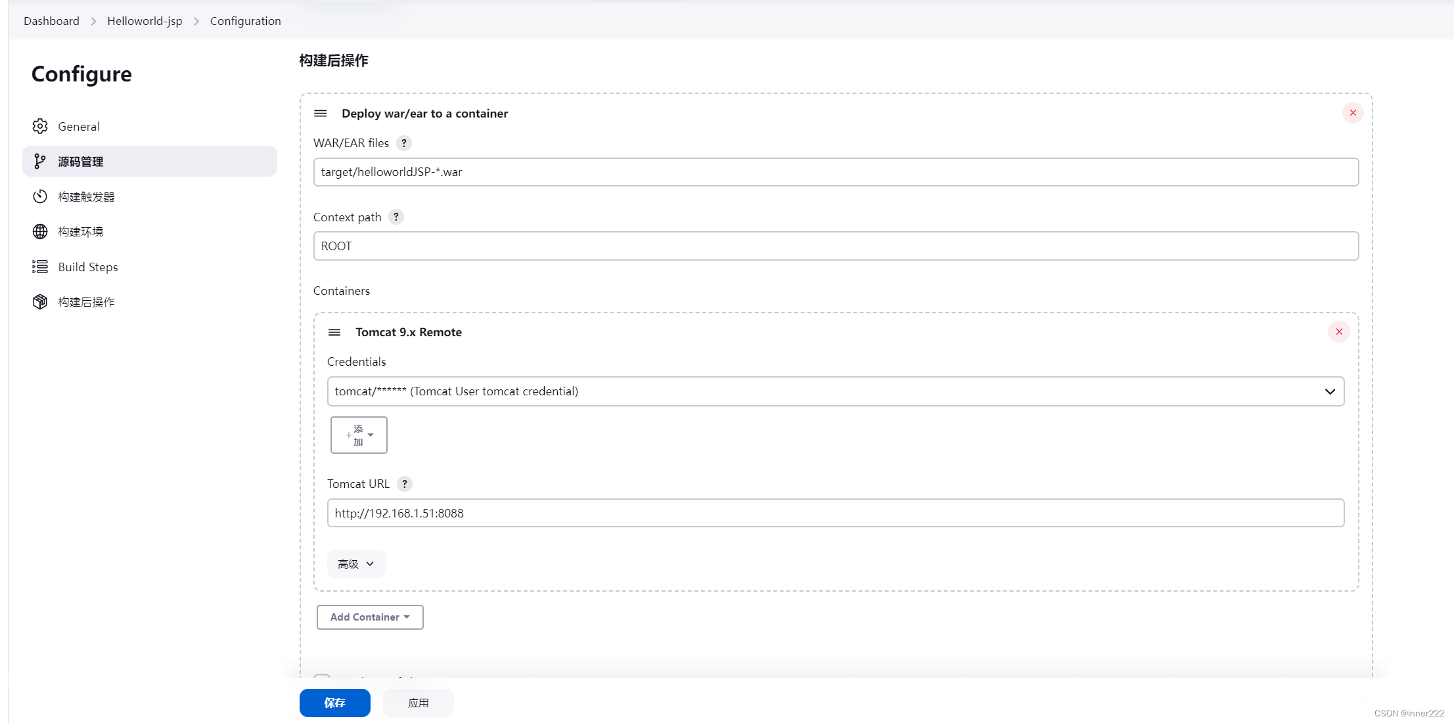Click the 构建后操作 sidebar icon
This screenshot has height=723, width=1454.
(x=40, y=301)
